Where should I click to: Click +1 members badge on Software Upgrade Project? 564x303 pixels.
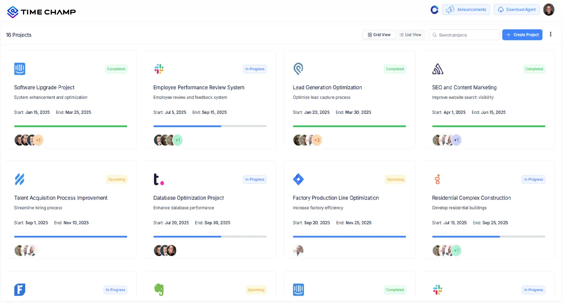38,140
